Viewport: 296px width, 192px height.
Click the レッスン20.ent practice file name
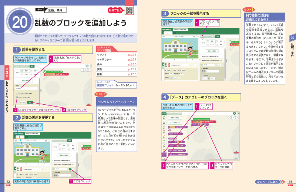click(125, 85)
